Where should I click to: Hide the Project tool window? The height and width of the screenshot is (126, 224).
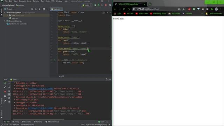(x=48, y=9)
